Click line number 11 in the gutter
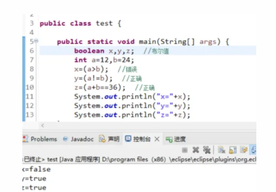Viewport: 276px width, 192px height. tap(30, 97)
